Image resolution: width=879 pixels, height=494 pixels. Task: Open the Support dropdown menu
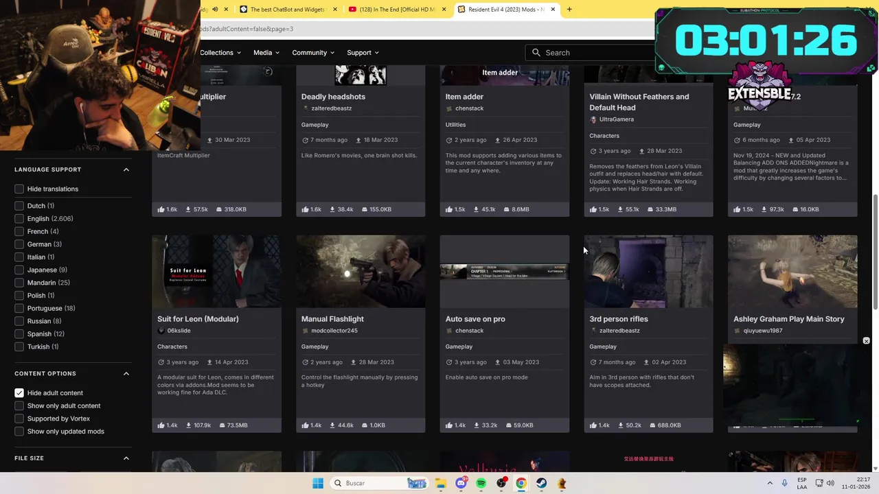(x=363, y=53)
